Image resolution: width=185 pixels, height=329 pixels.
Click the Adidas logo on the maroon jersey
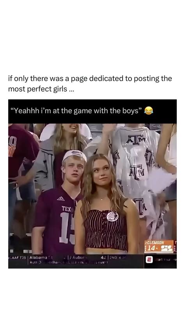click(x=61, y=198)
